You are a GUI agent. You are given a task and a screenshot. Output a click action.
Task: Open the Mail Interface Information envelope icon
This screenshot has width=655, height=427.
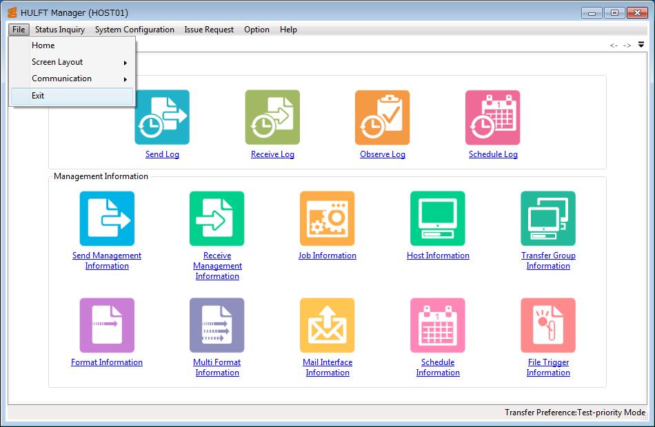(x=327, y=325)
